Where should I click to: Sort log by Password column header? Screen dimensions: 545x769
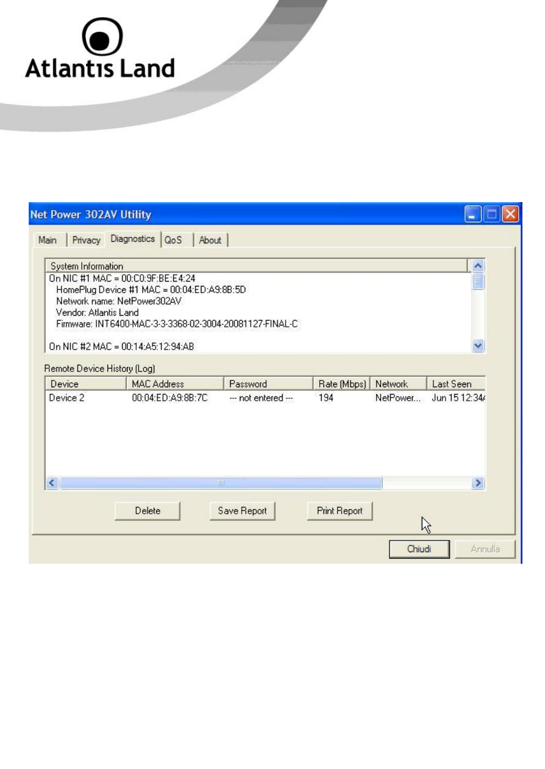(x=269, y=384)
